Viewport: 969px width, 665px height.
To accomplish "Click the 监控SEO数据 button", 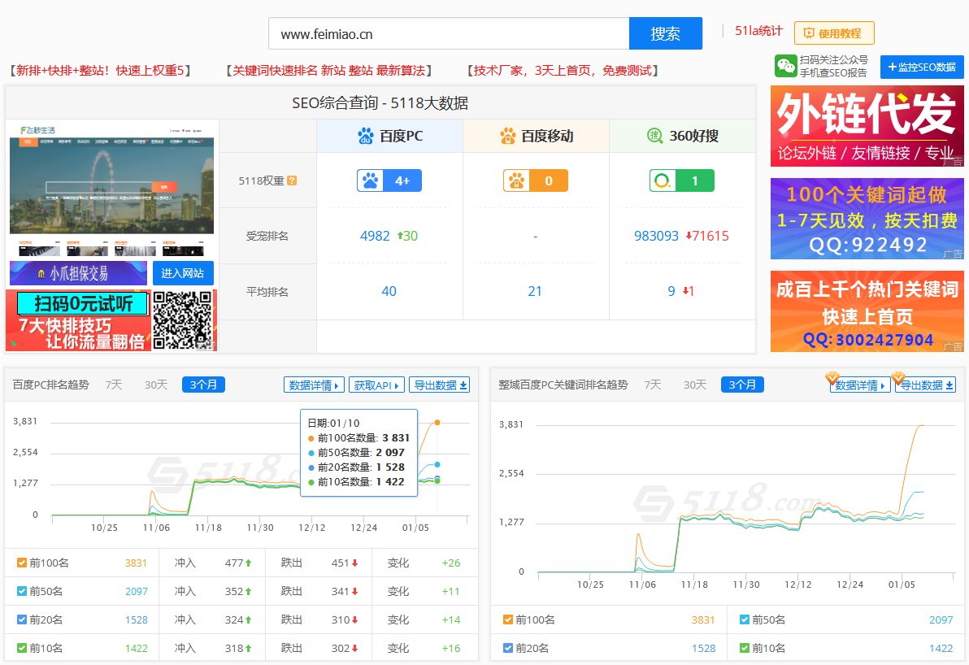I will (x=922, y=67).
